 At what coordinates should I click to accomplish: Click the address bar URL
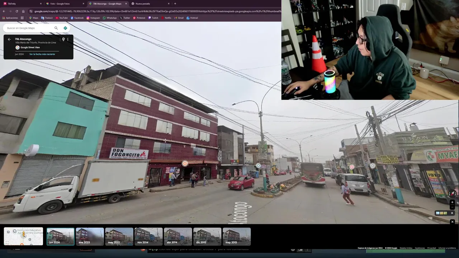157,11
